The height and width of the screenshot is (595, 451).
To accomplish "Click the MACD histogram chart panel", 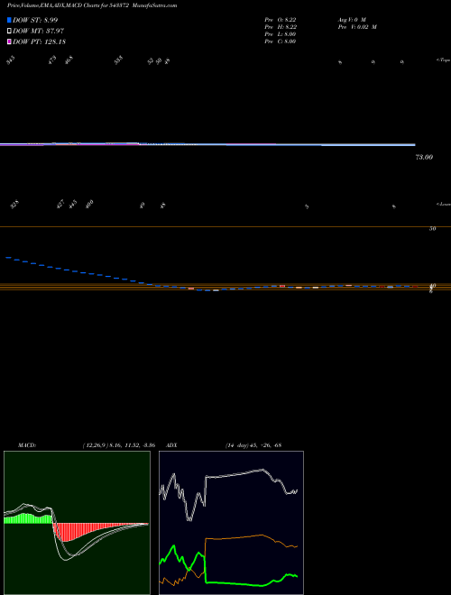I will click(77, 523).
